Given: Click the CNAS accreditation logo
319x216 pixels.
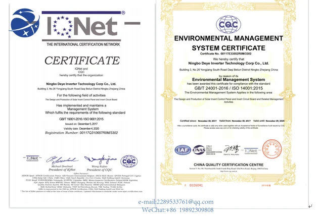Looking at the screenshot, I should tap(199, 150).
